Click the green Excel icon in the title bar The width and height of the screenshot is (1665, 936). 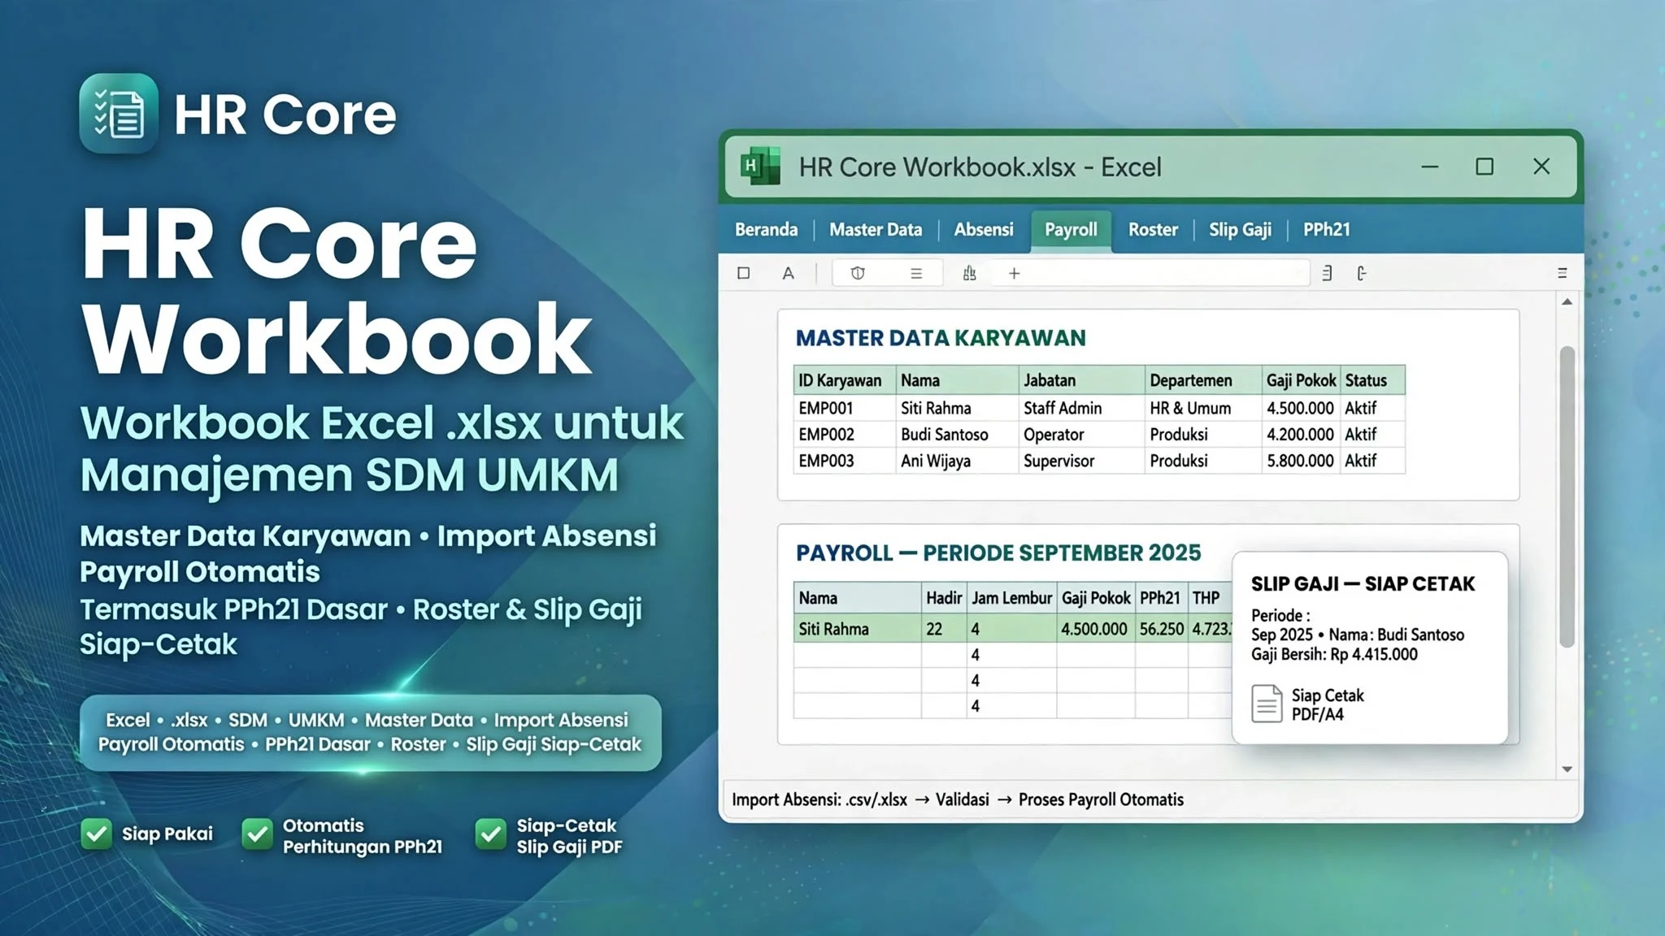pyautogui.click(x=760, y=167)
